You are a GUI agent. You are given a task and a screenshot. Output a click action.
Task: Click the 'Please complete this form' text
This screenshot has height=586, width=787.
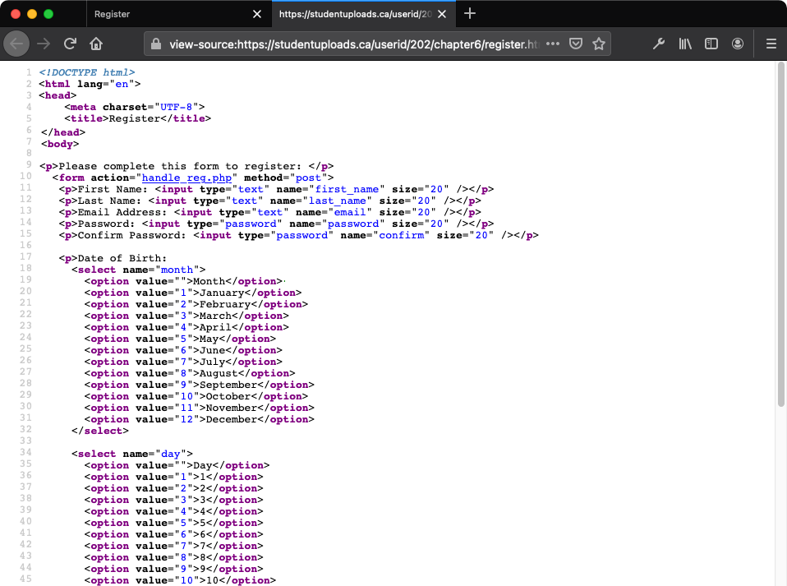pos(180,166)
